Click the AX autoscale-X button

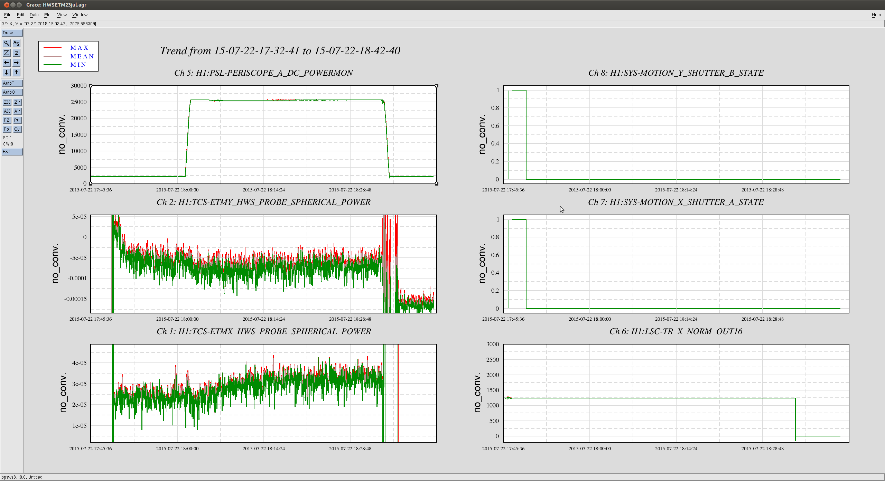pos(7,111)
